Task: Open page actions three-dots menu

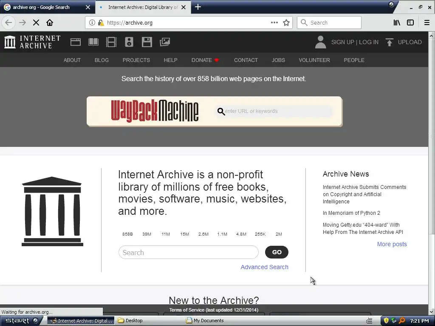Action: (x=274, y=23)
